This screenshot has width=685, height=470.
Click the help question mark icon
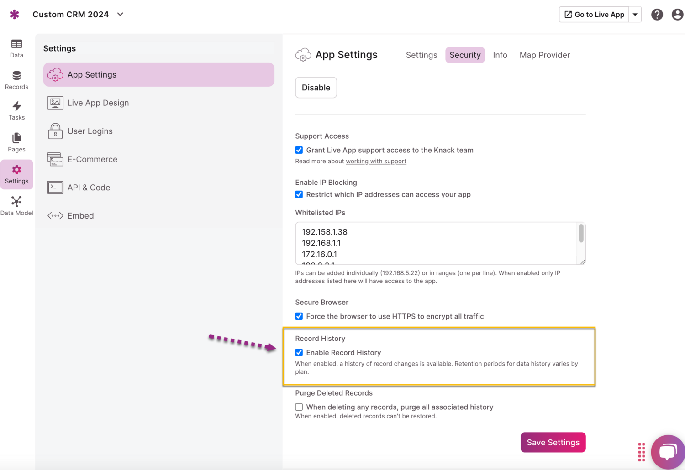(x=657, y=15)
